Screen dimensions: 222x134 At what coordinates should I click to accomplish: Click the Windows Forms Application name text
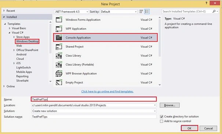[x=83, y=20]
